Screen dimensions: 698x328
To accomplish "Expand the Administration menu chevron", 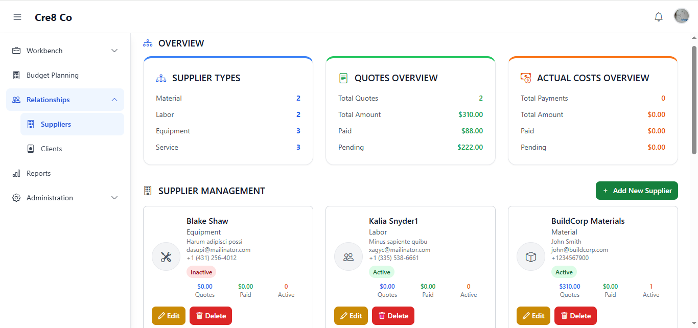I will [x=114, y=198].
